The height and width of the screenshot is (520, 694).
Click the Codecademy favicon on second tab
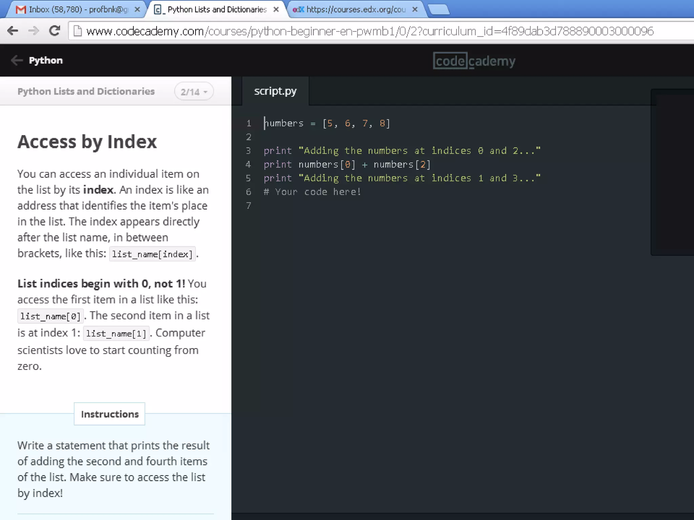(159, 9)
